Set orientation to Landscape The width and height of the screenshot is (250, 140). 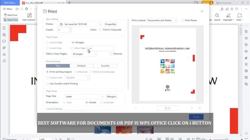[x=101, y=103]
